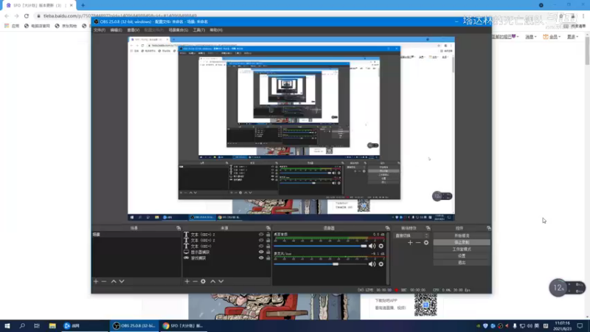Undock the Scenes (场景) panel
Viewport: 590px width, 332px height.
178,228
